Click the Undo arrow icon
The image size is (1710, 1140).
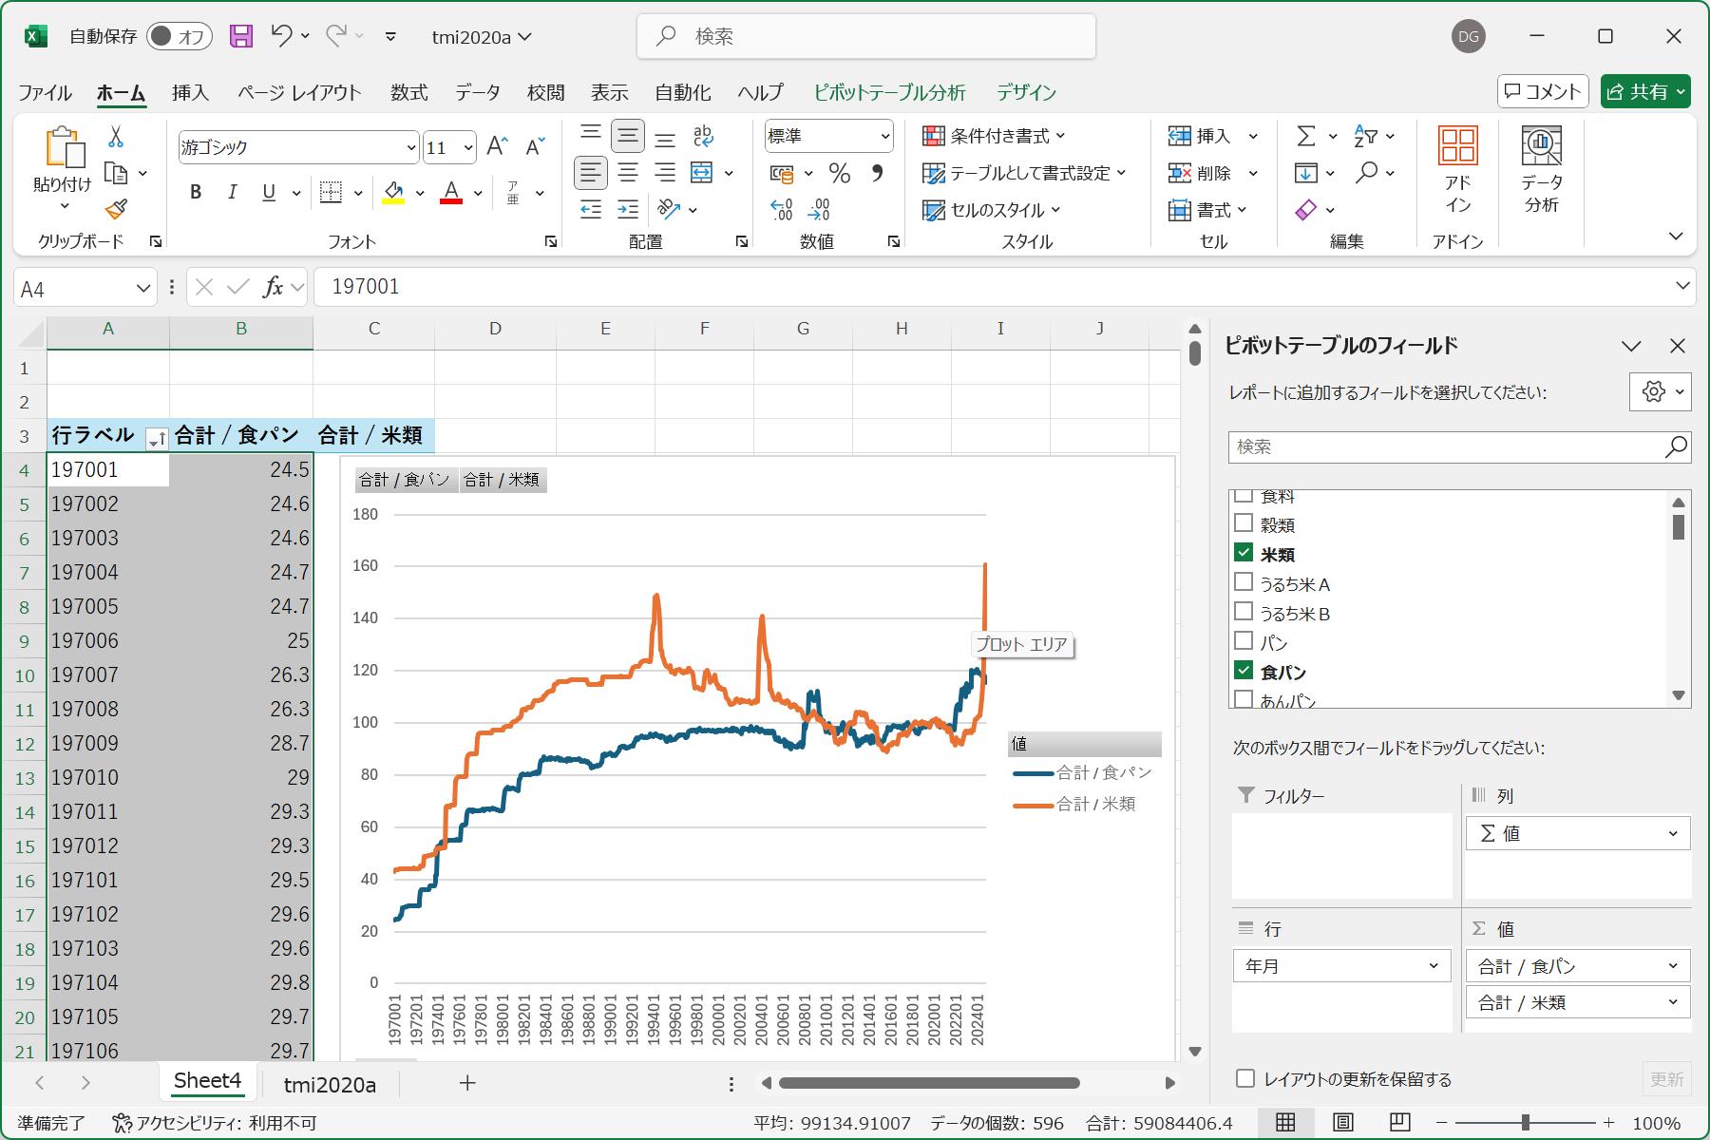(281, 36)
